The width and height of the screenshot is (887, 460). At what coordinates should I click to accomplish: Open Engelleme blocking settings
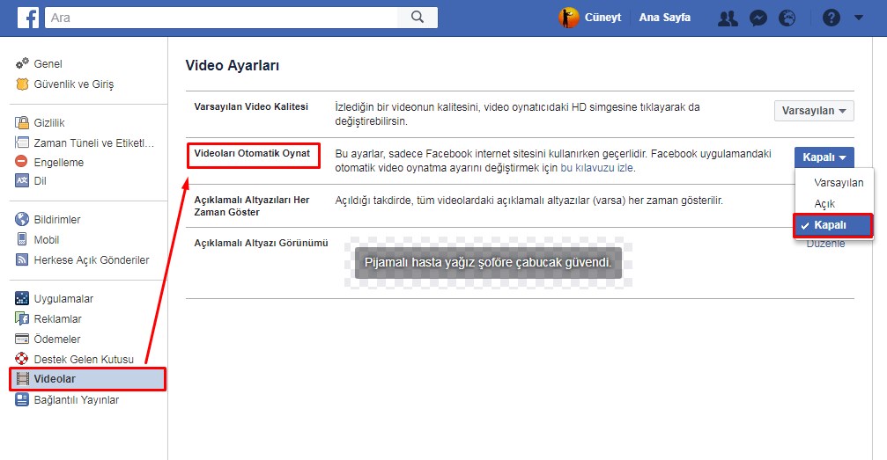click(58, 162)
